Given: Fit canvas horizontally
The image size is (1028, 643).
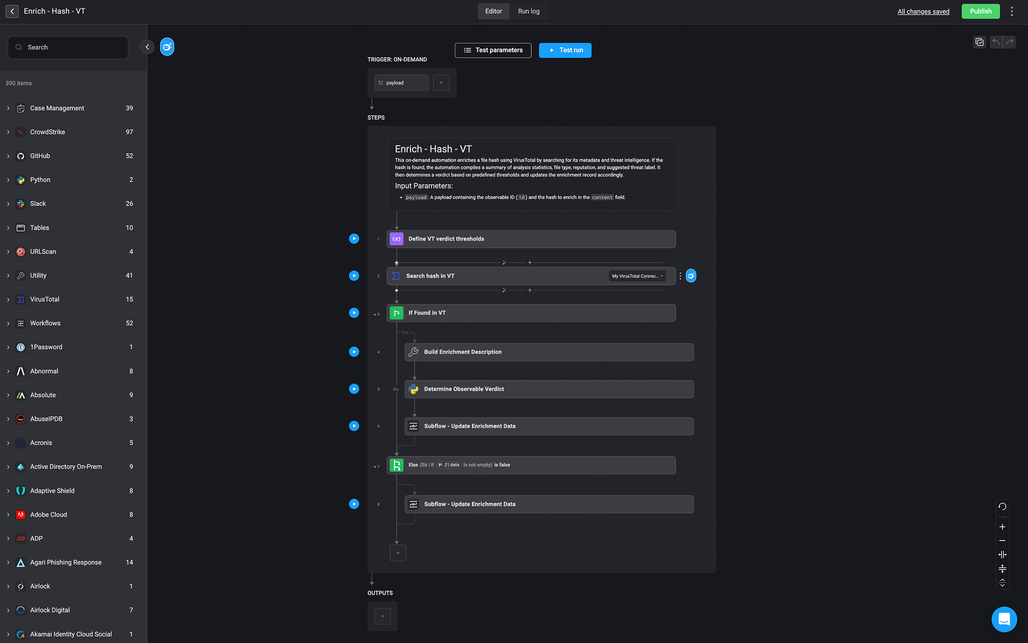Looking at the screenshot, I should pyautogui.click(x=1002, y=555).
